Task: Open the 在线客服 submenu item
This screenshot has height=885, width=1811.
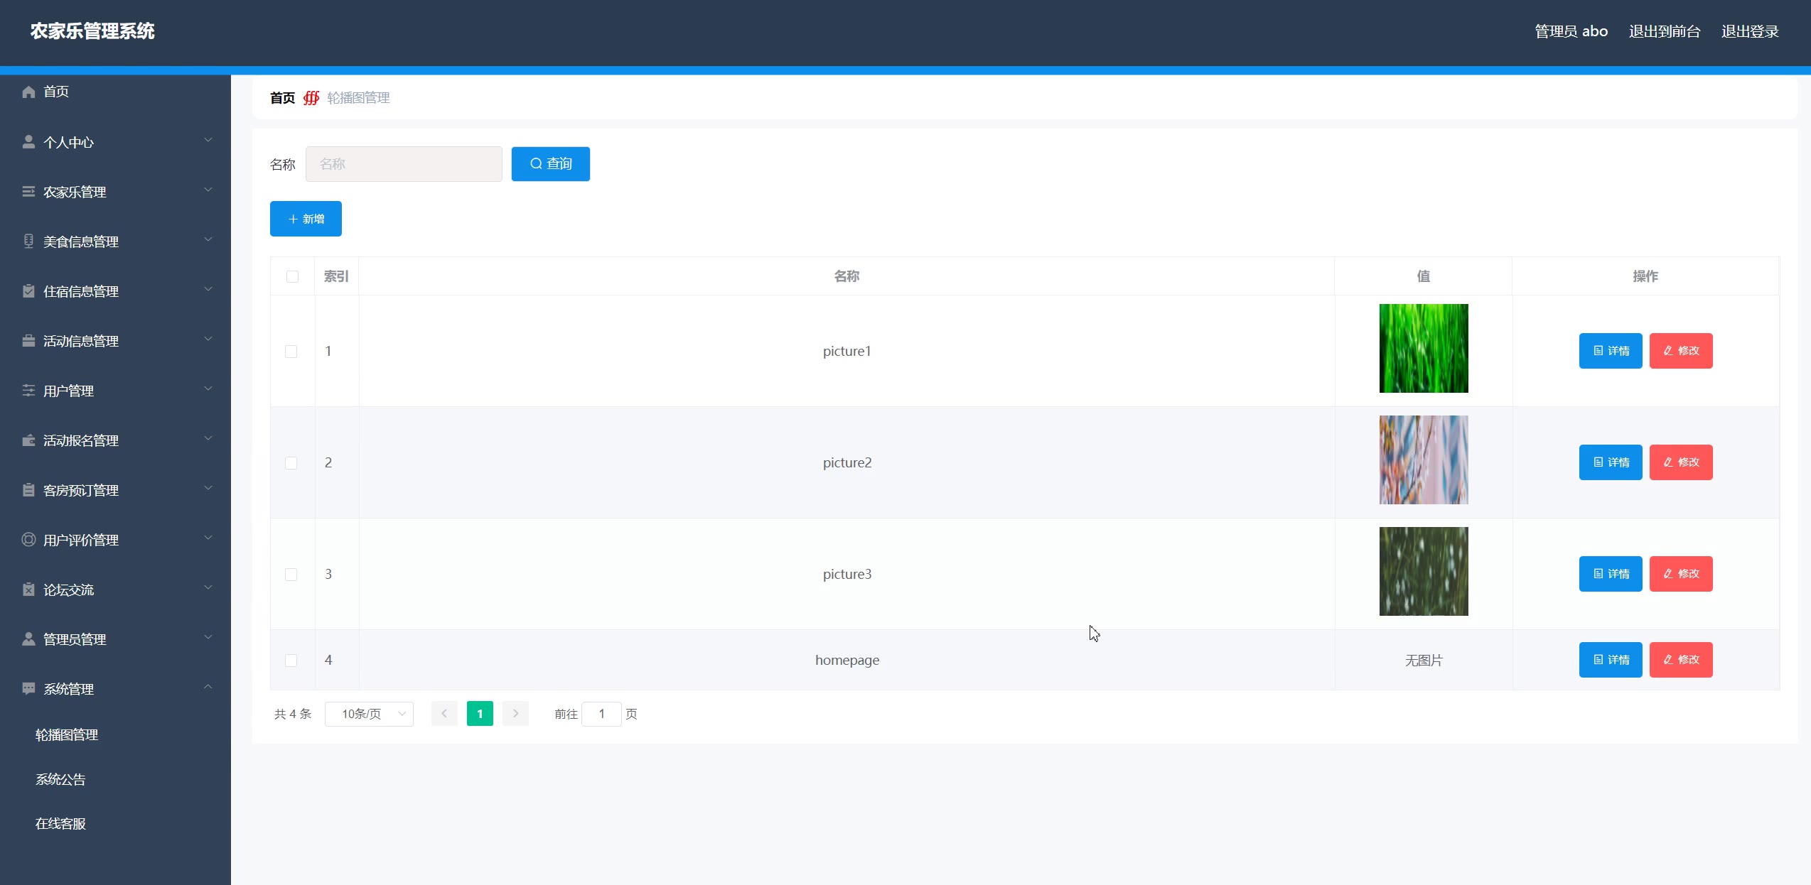Action: pyautogui.click(x=60, y=824)
